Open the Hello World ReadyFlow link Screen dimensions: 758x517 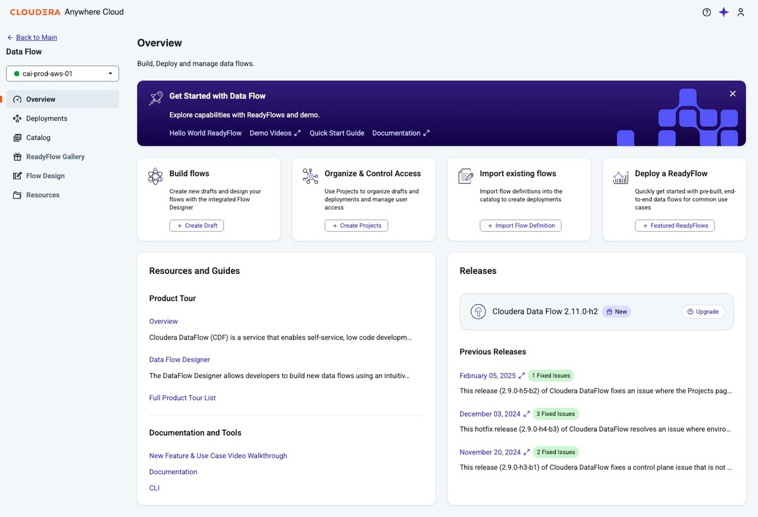pos(205,133)
